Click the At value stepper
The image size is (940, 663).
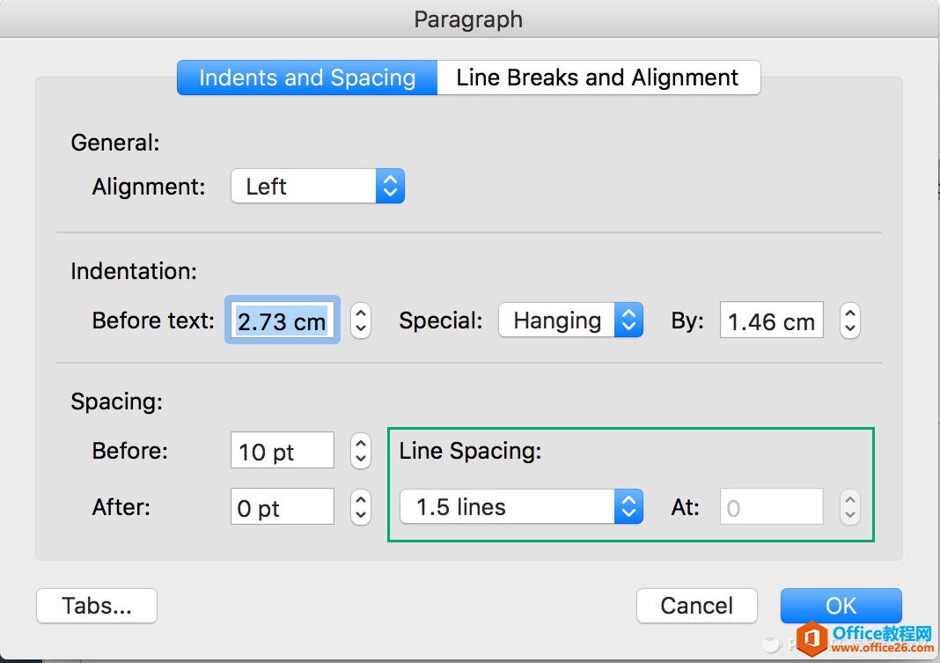click(x=849, y=508)
